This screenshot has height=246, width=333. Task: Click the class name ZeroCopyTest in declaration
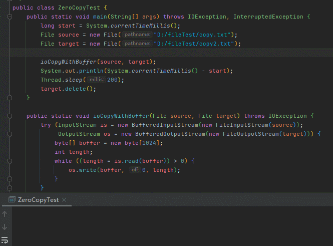[x=79, y=8]
